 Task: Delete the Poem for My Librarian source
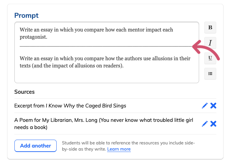[213, 124]
